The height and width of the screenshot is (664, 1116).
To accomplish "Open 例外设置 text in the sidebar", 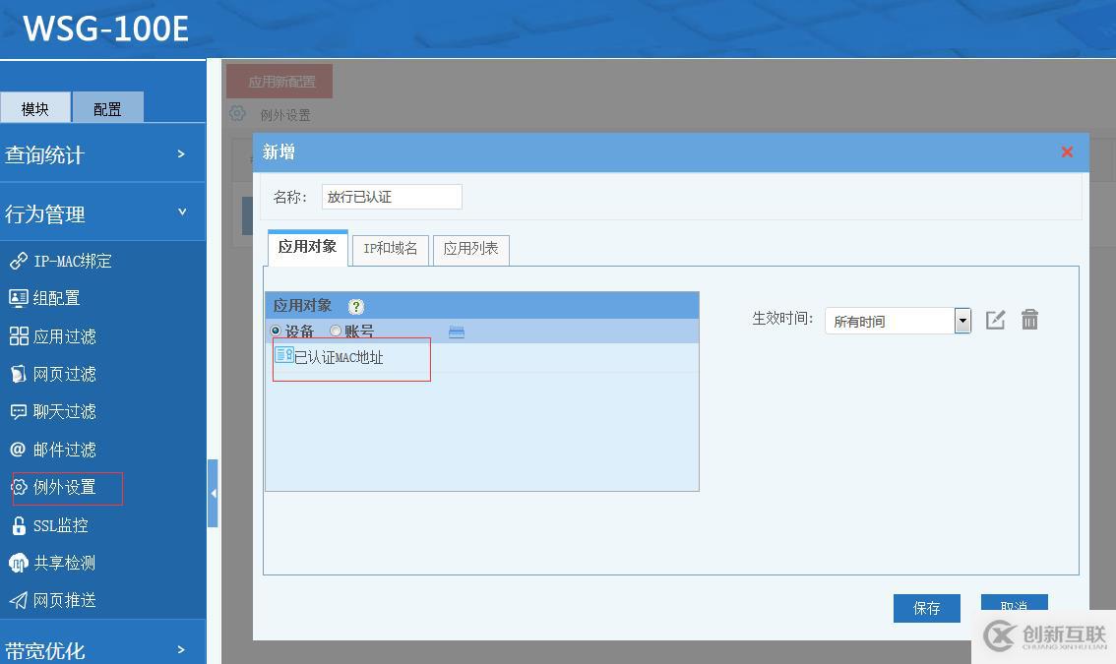I will [65, 488].
